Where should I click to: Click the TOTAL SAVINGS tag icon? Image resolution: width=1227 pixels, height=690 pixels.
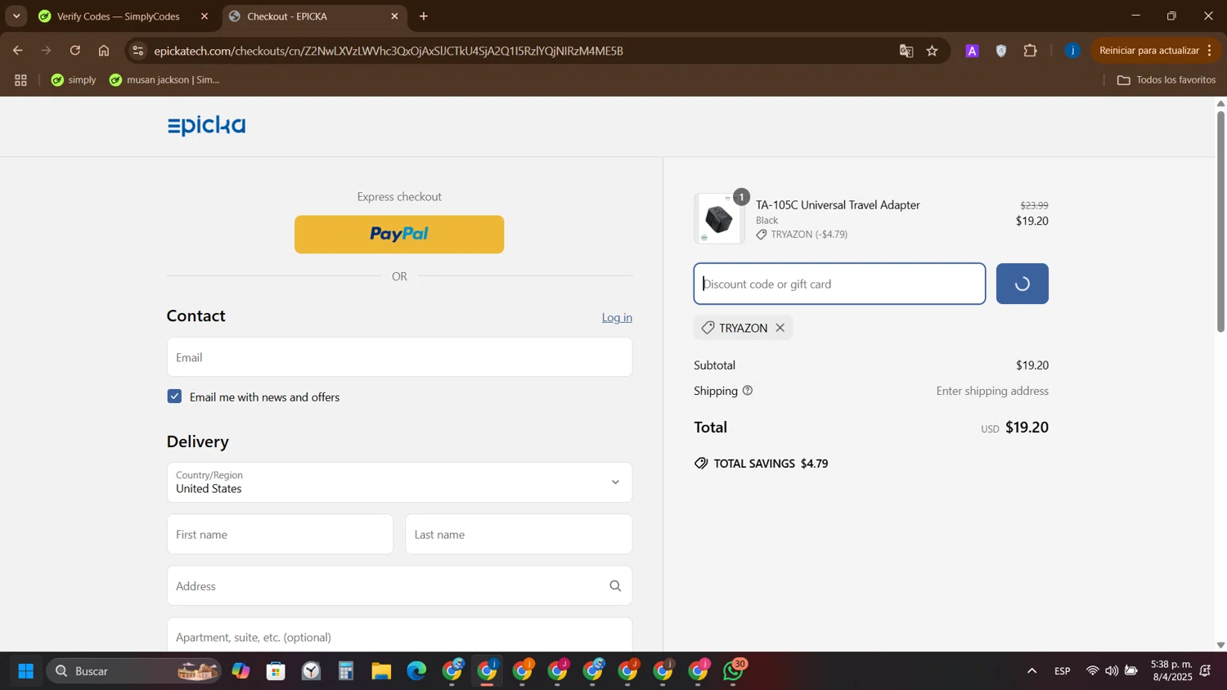[x=701, y=464]
